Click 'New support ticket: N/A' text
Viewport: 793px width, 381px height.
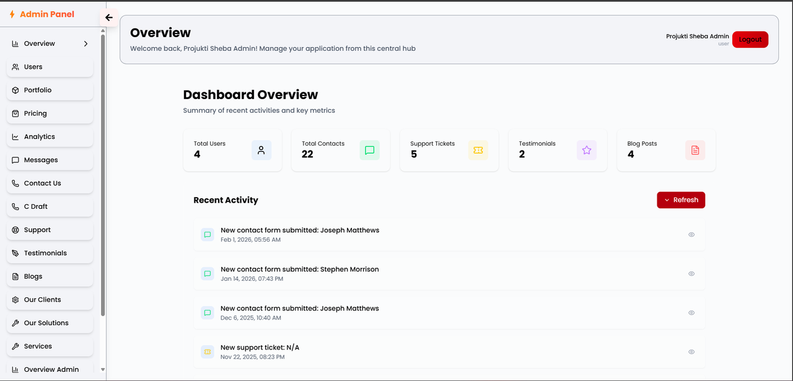click(x=260, y=348)
